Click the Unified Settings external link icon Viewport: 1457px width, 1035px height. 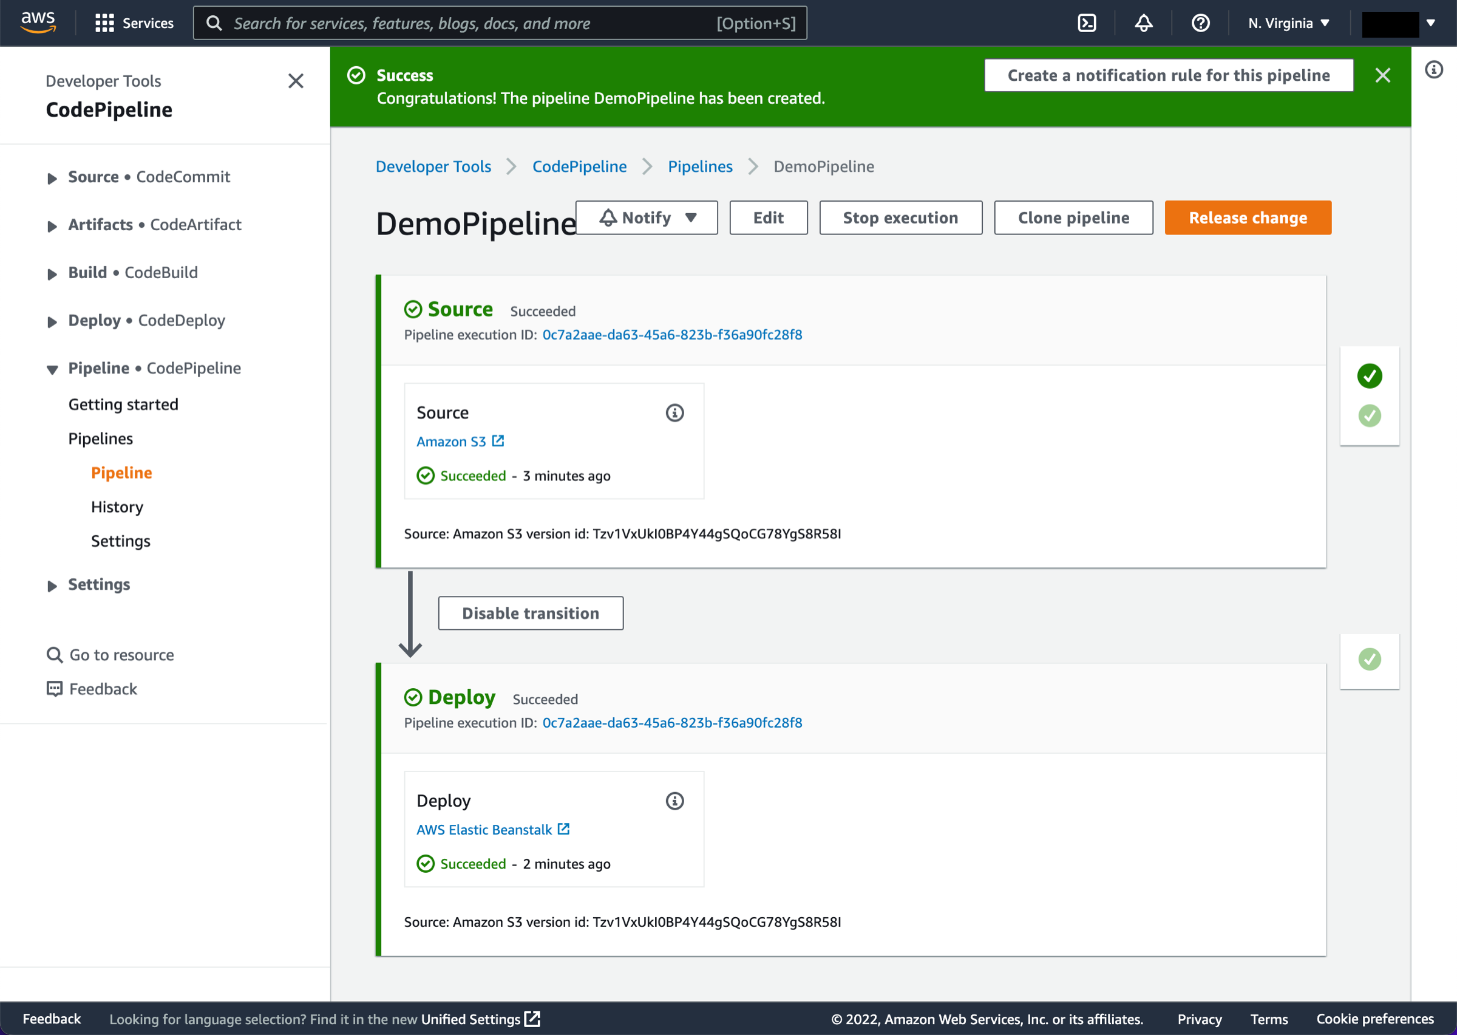point(532,1019)
